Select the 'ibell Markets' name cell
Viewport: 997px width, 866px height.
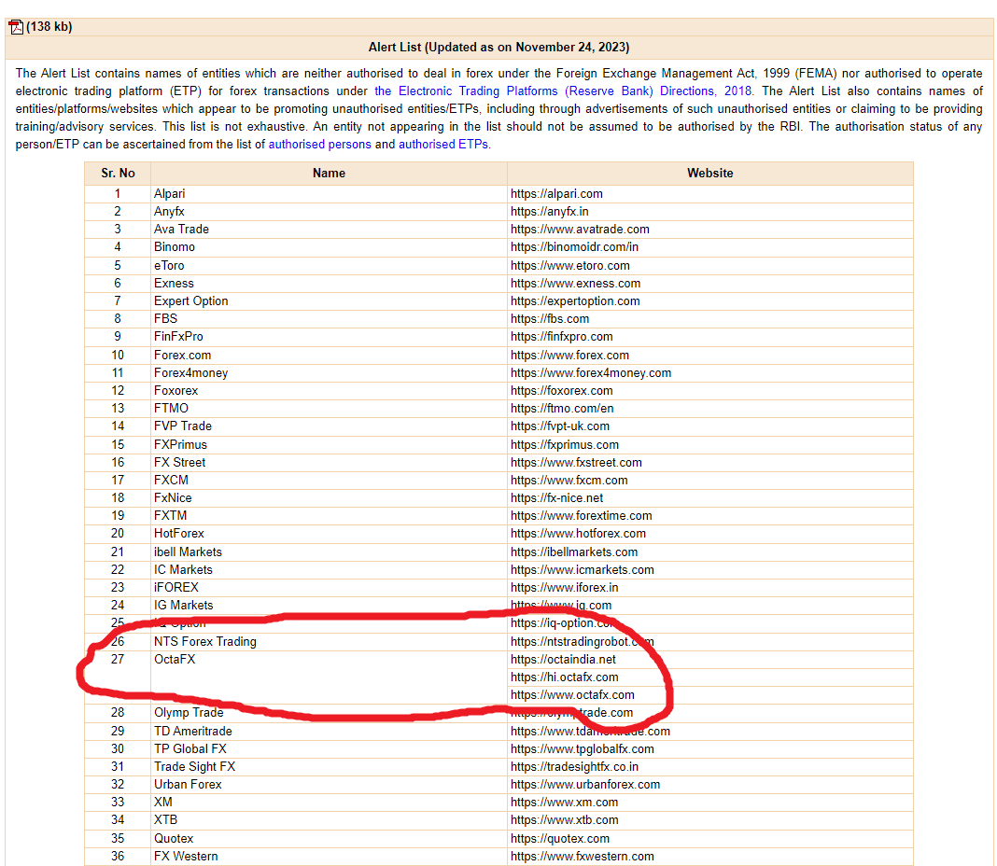[329, 552]
